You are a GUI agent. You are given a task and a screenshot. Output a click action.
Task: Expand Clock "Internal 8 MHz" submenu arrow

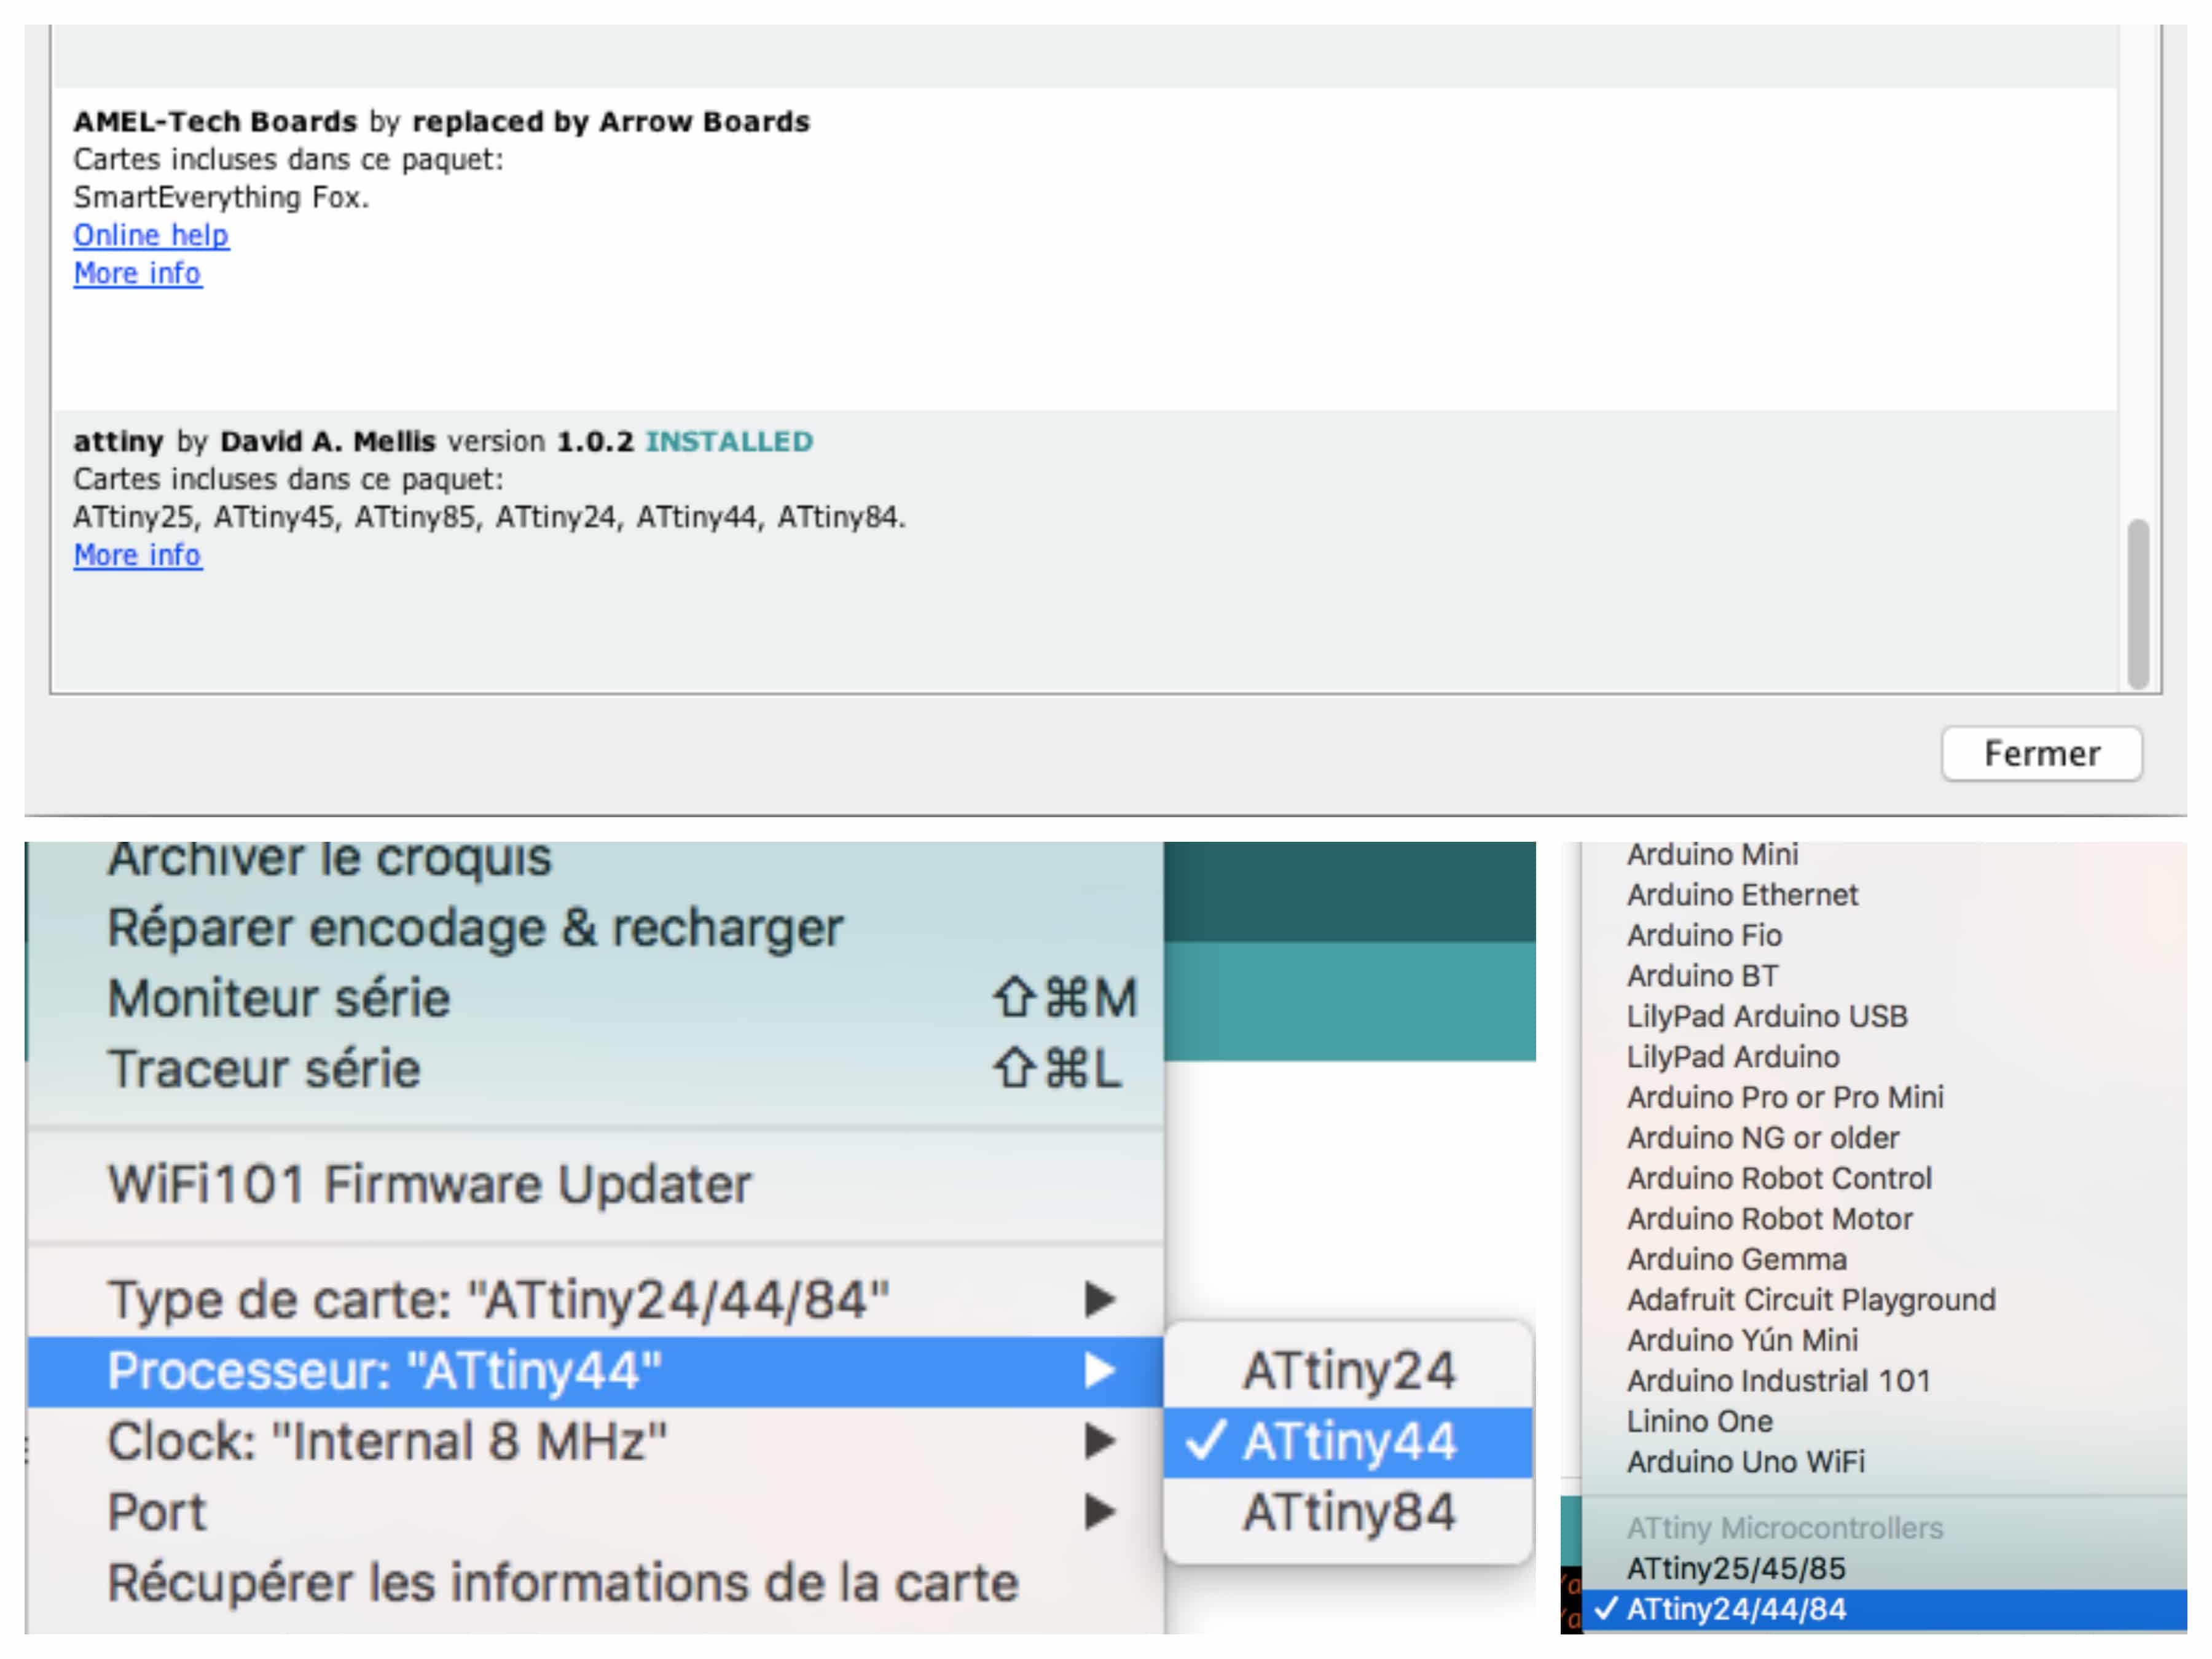(1100, 1441)
